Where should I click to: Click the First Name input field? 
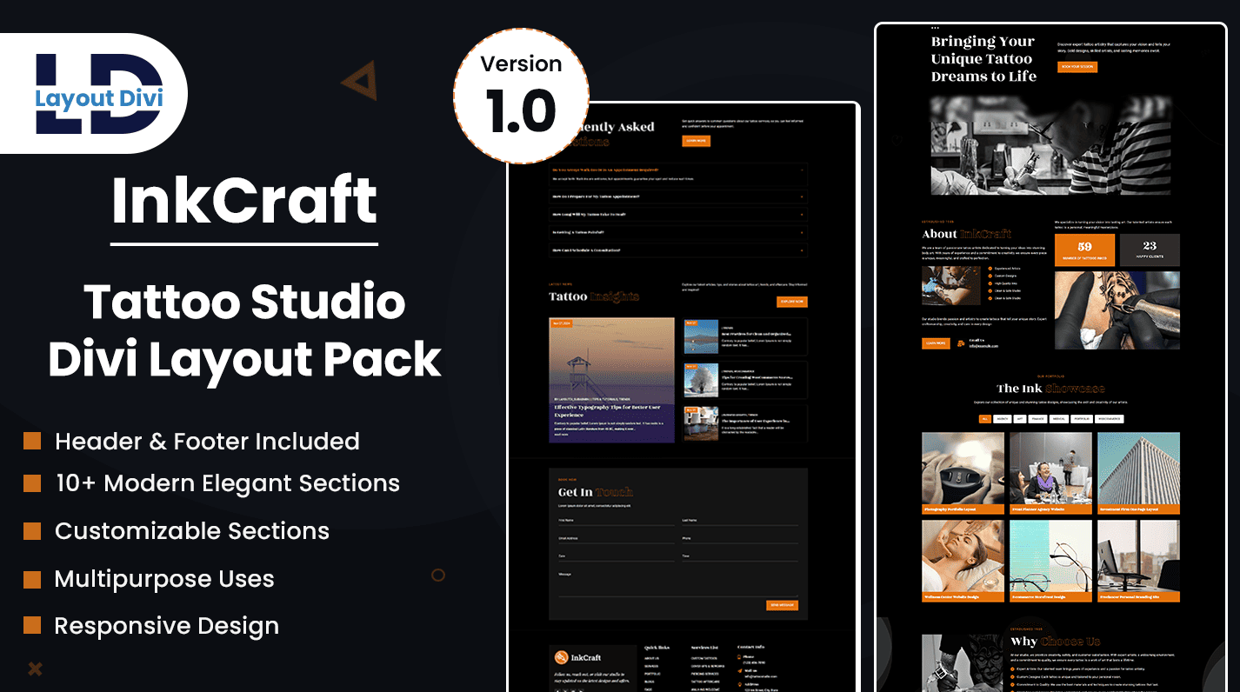point(616,521)
